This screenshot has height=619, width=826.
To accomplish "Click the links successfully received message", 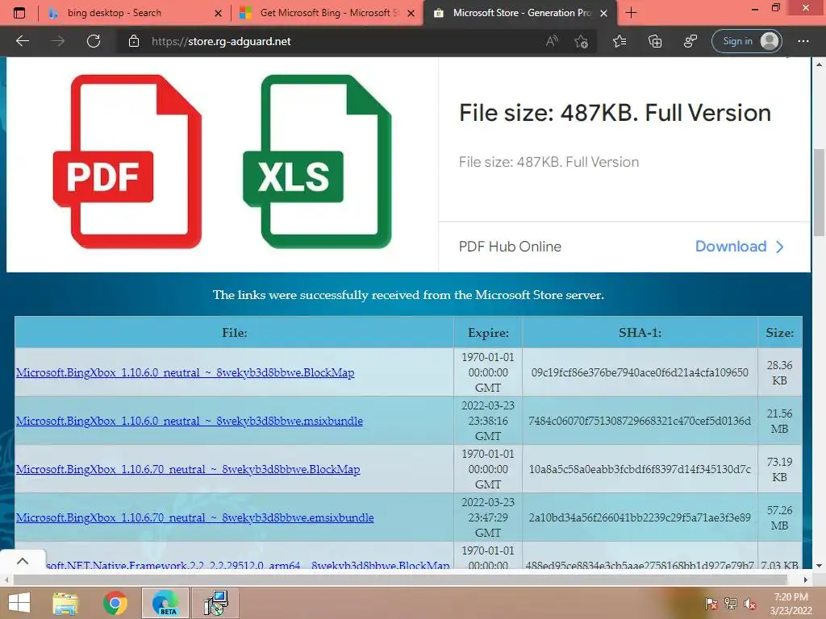I will 408,295.
